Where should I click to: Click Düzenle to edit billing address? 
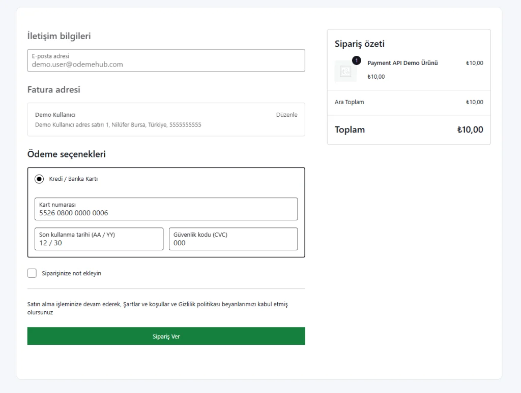[x=286, y=115]
